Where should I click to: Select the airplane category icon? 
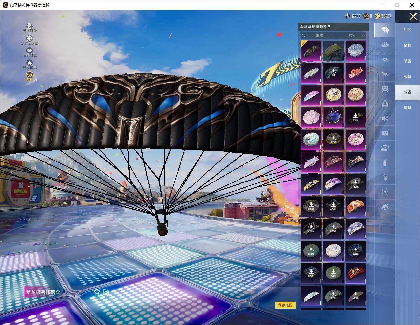385,74
